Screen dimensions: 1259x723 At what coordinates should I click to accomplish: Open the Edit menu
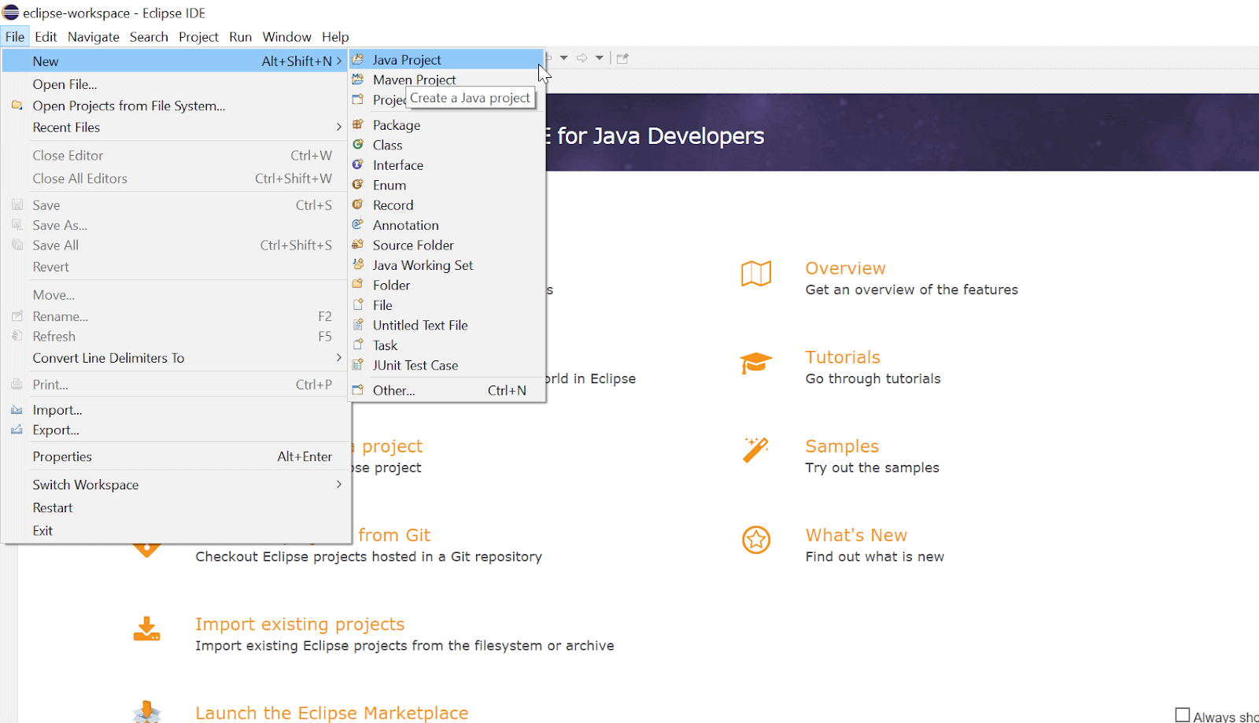(x=46, y=37)
